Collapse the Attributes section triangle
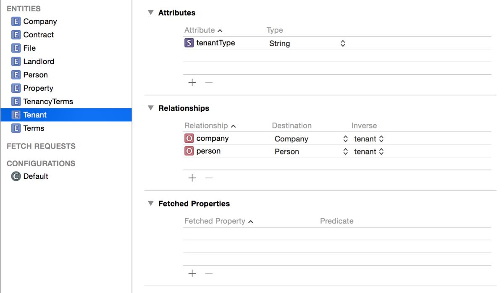The height and width of the screenshot is (293, 504). click(151, 13)
